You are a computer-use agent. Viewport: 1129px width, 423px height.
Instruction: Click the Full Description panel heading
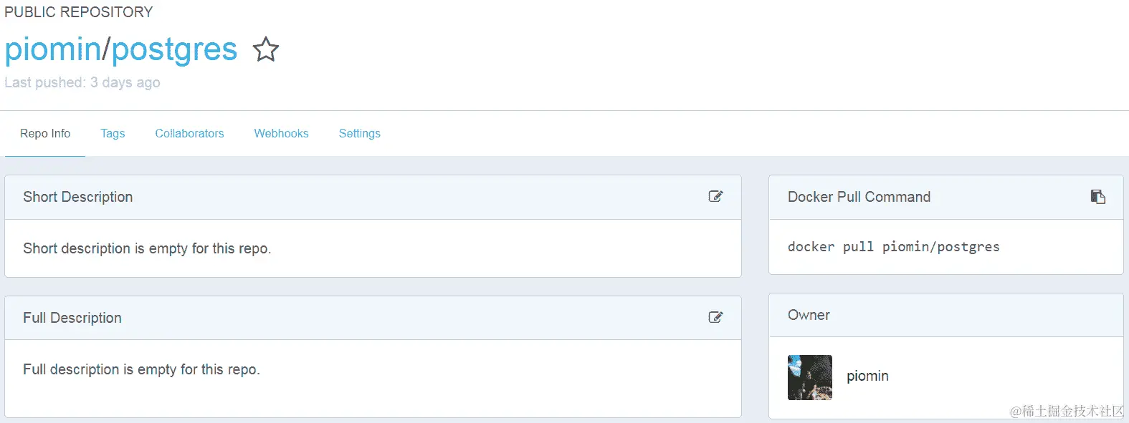(72, 318)
